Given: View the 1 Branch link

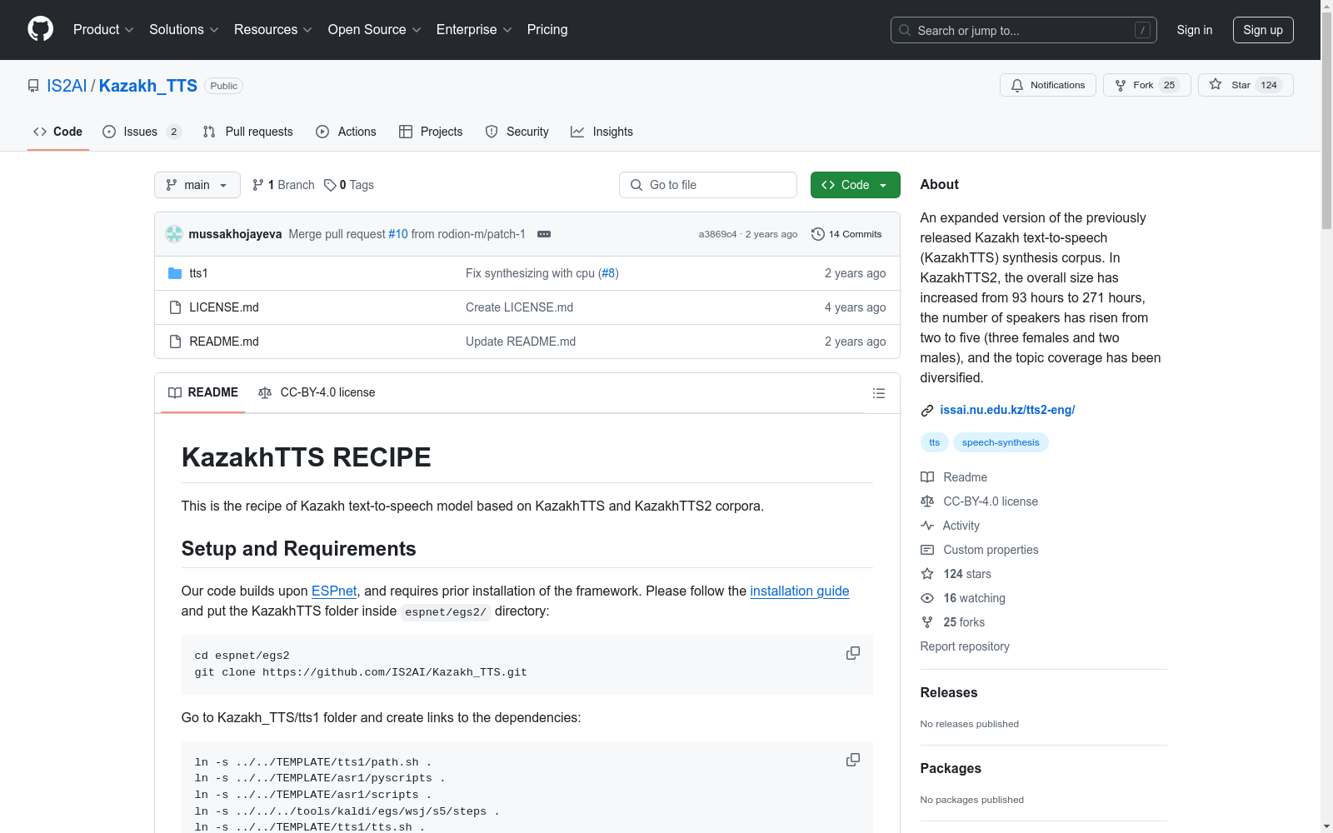Looking at the screenshot, I should [x=283, y=185].
